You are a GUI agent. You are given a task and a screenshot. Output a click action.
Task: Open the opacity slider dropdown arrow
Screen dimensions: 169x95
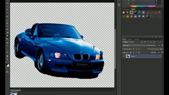pos(162,45)
